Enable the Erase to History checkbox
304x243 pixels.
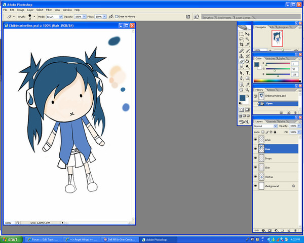117,17
